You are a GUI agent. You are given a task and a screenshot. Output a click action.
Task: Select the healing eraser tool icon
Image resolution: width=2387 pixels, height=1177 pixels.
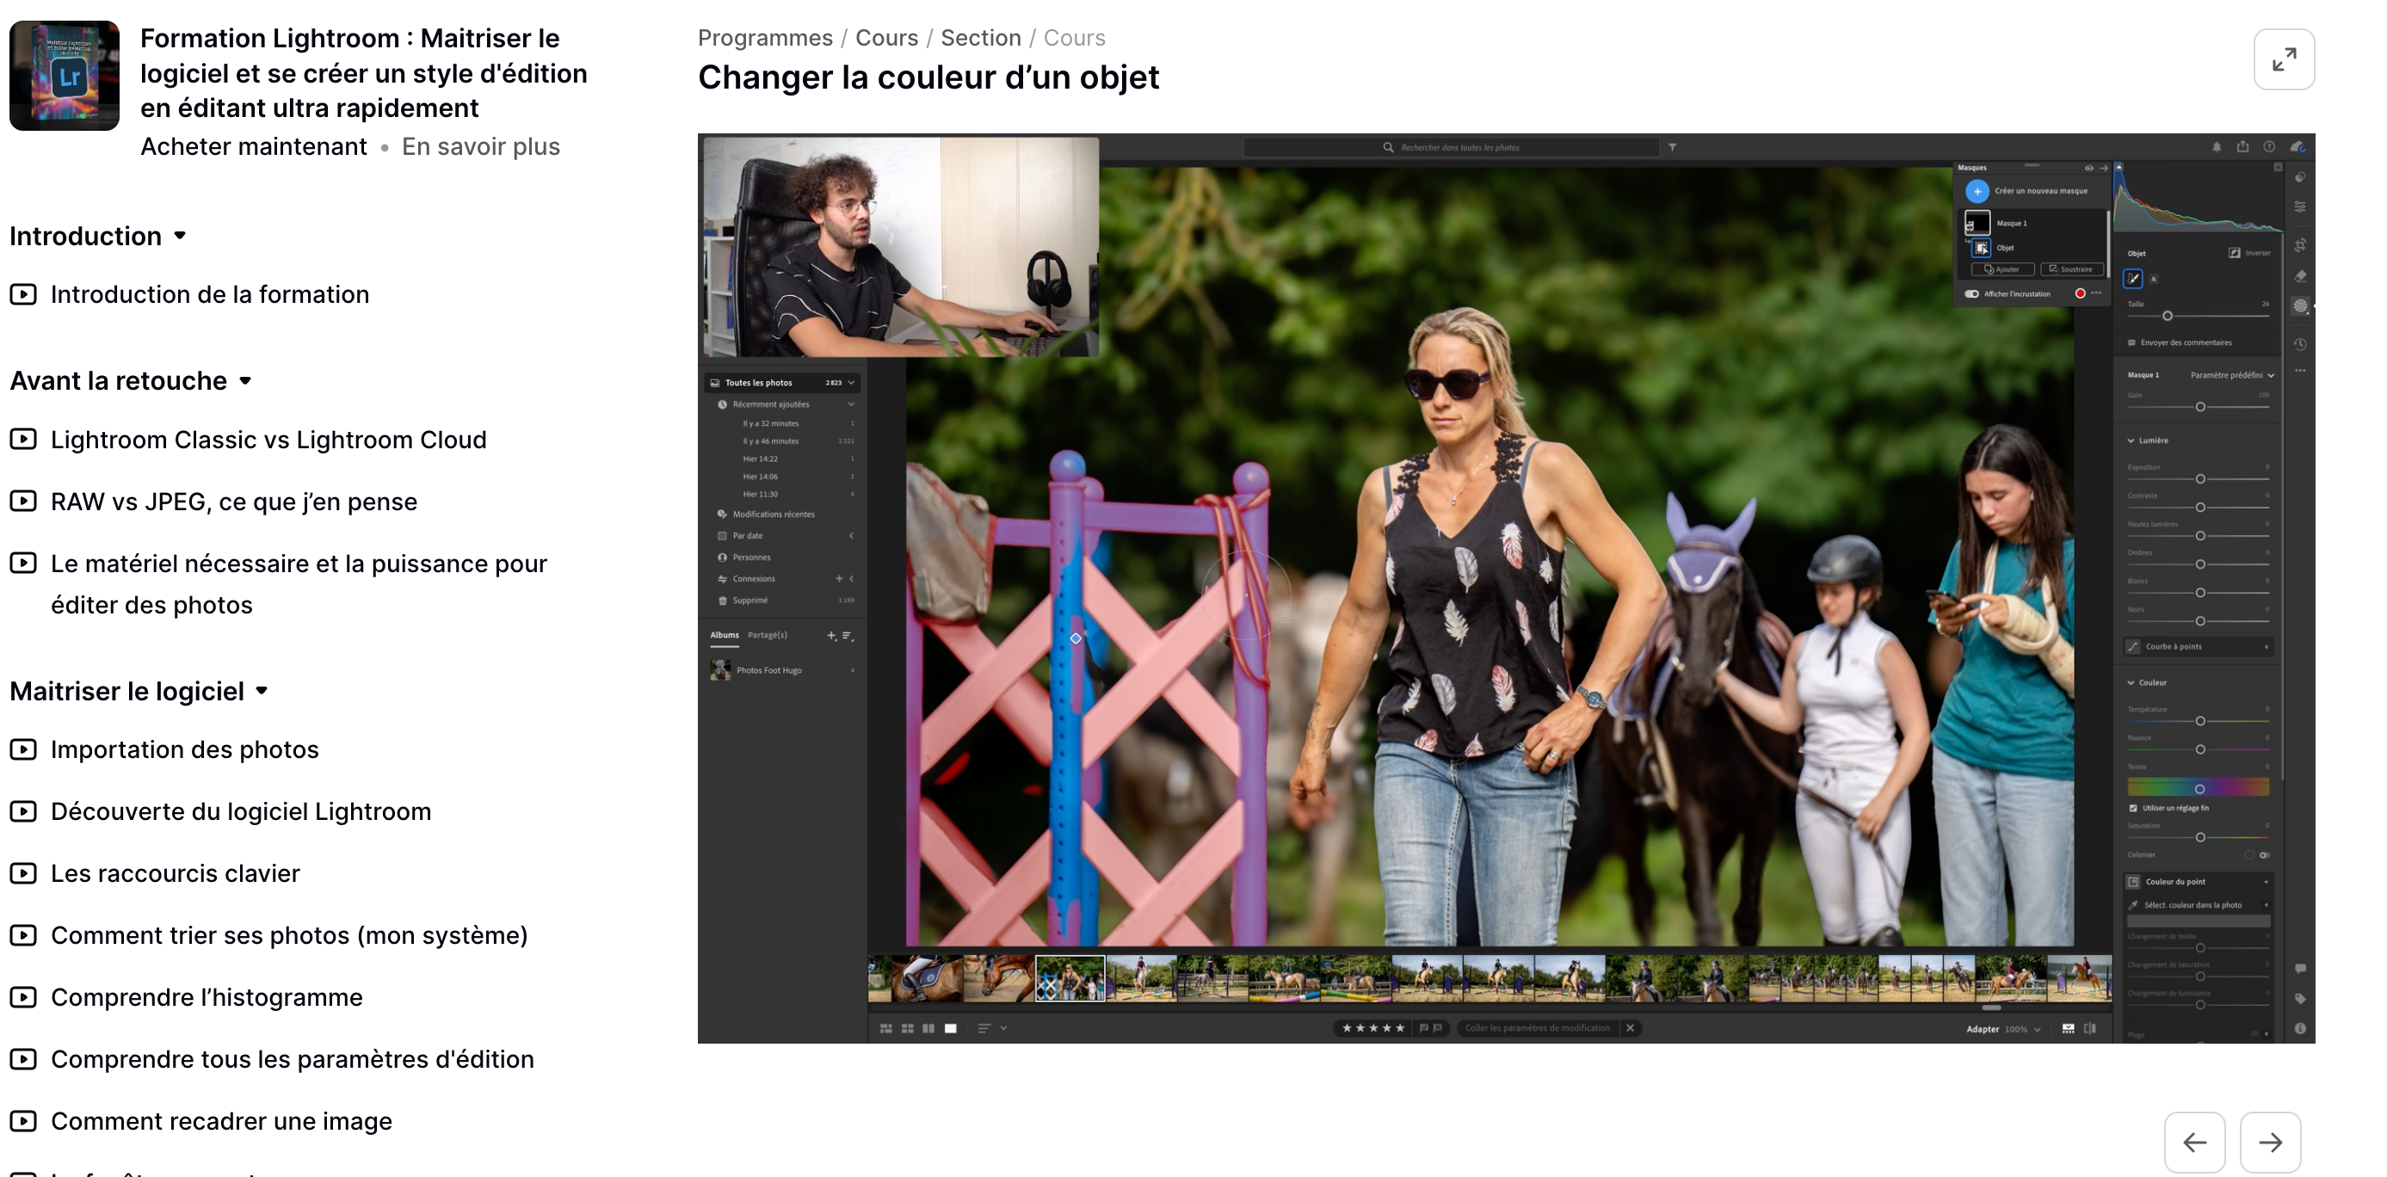[x=2300, y=276]
